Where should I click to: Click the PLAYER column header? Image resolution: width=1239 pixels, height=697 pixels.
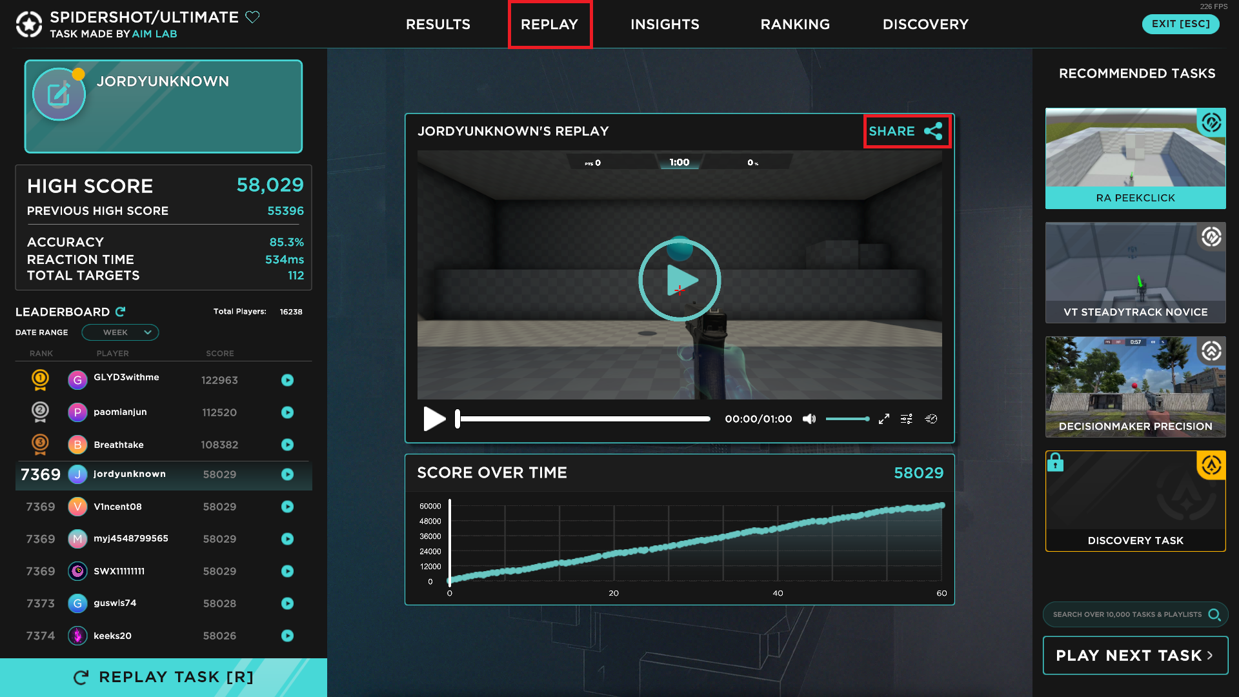point(113,354)
